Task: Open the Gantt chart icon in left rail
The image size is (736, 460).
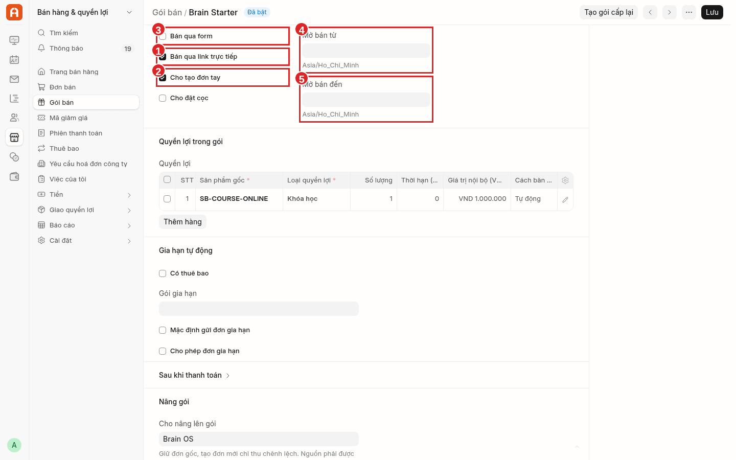Action: pos(14,99)
